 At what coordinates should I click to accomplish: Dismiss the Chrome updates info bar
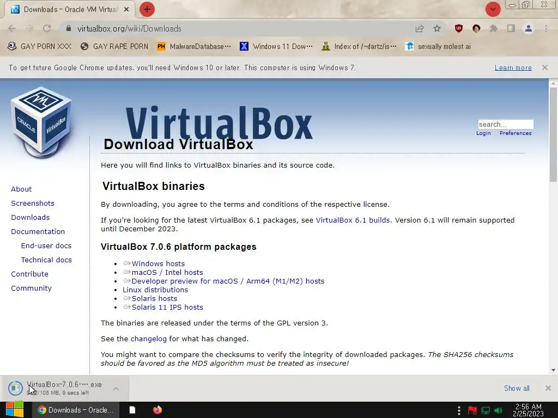tap(545, 67)
